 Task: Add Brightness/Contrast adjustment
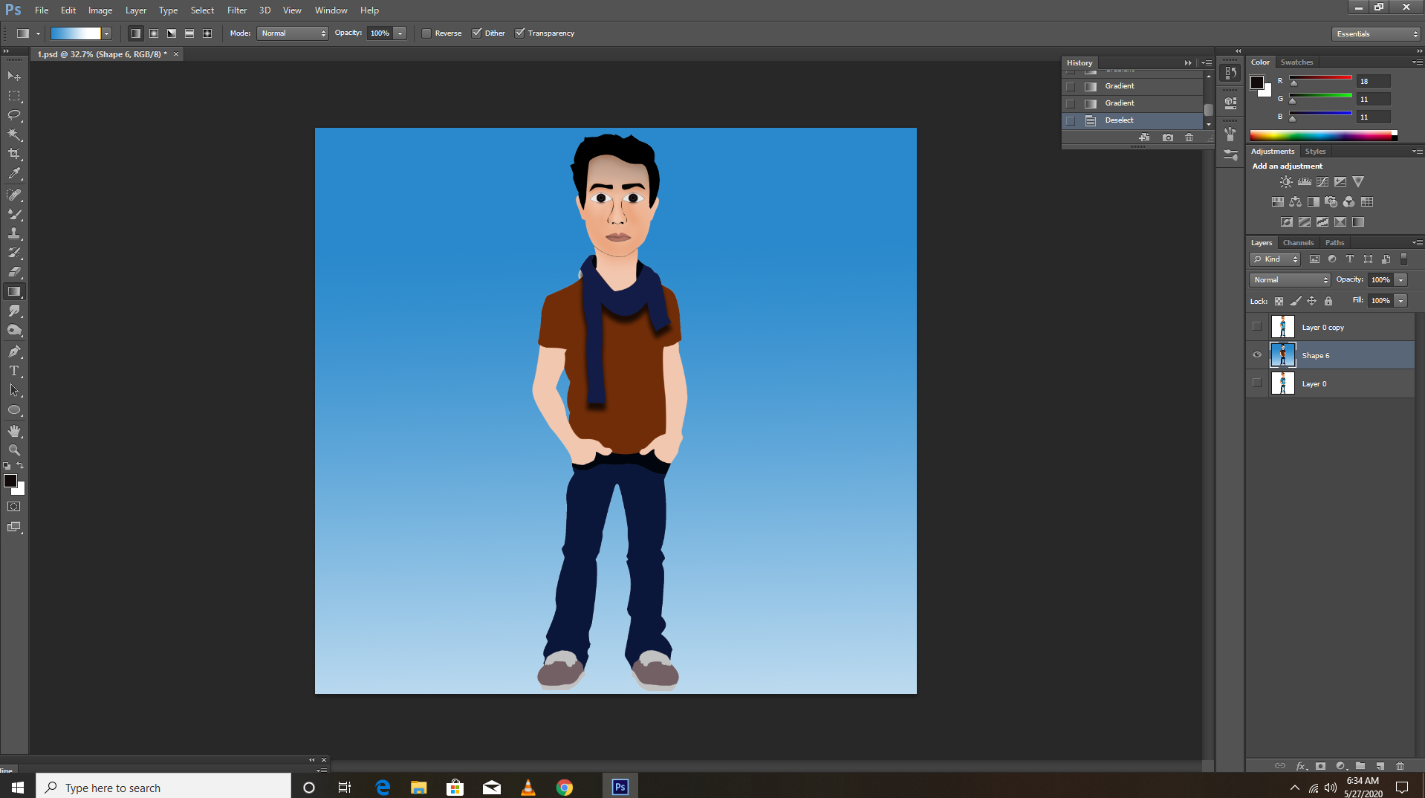click(x=1286, y=181)
